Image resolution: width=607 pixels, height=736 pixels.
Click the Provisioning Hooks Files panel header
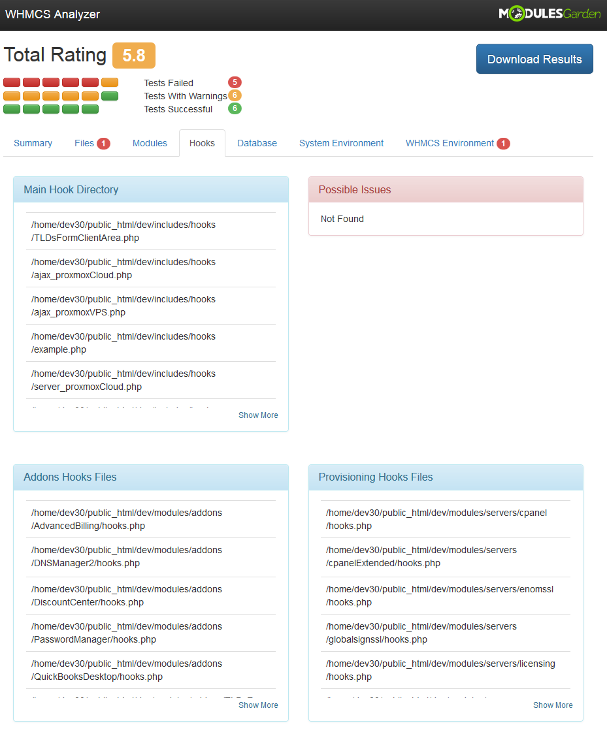pos(446,477)
